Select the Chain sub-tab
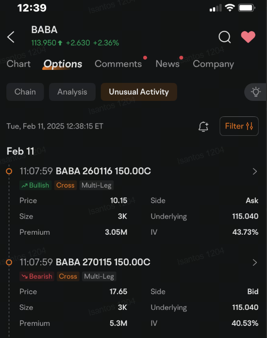The image size is (267, 338). coord(25,92)
